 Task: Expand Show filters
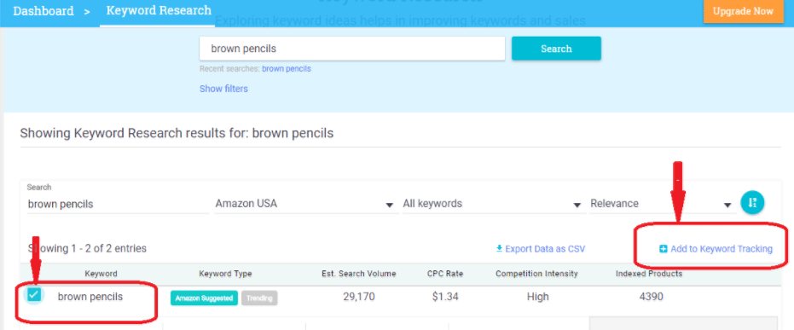pyautogui.click(x=223, y=89)
